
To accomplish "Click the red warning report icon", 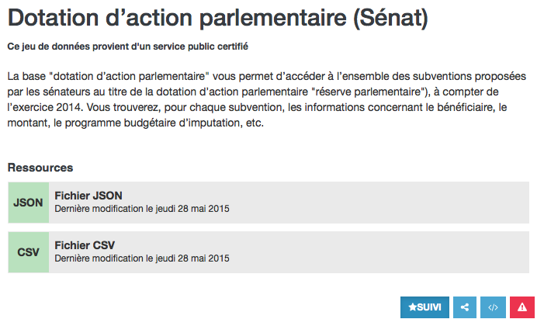I will 521,307.
